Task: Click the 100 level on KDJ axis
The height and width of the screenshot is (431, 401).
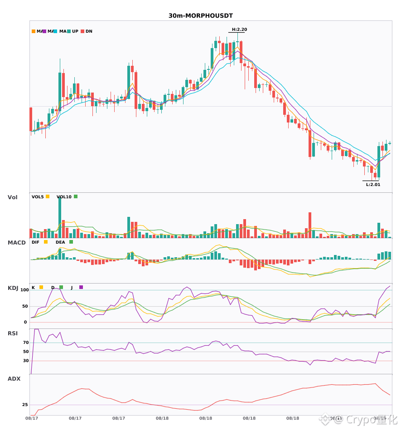Action: [x=24, y=290]
